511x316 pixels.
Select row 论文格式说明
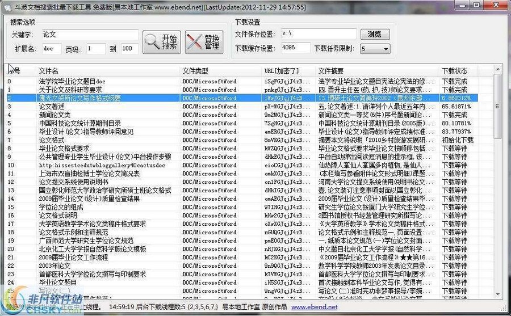tap(242, 216)
